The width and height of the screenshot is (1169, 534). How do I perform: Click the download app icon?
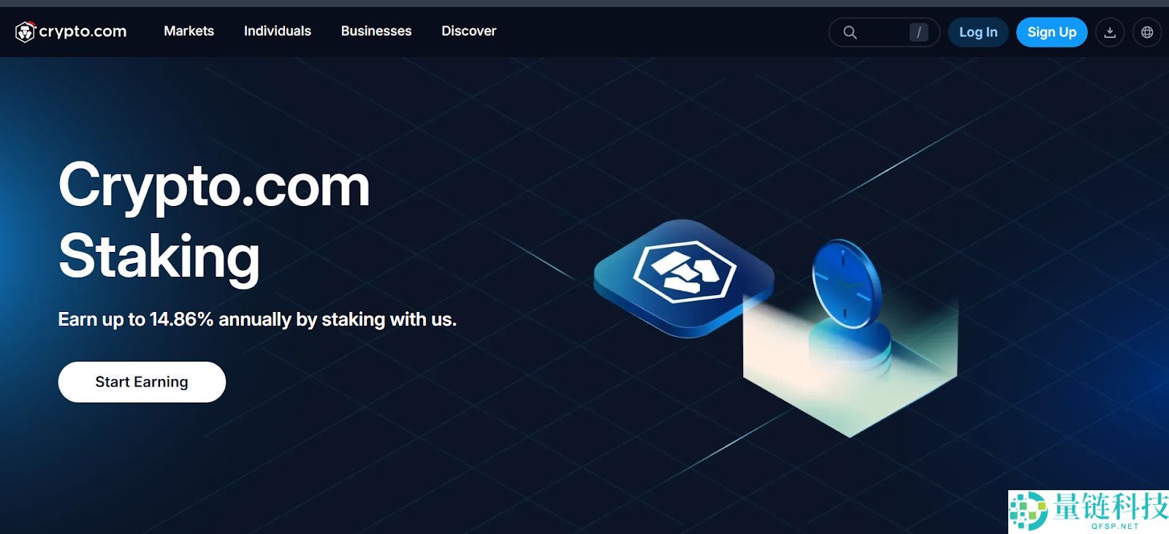tap(1110, 32)
